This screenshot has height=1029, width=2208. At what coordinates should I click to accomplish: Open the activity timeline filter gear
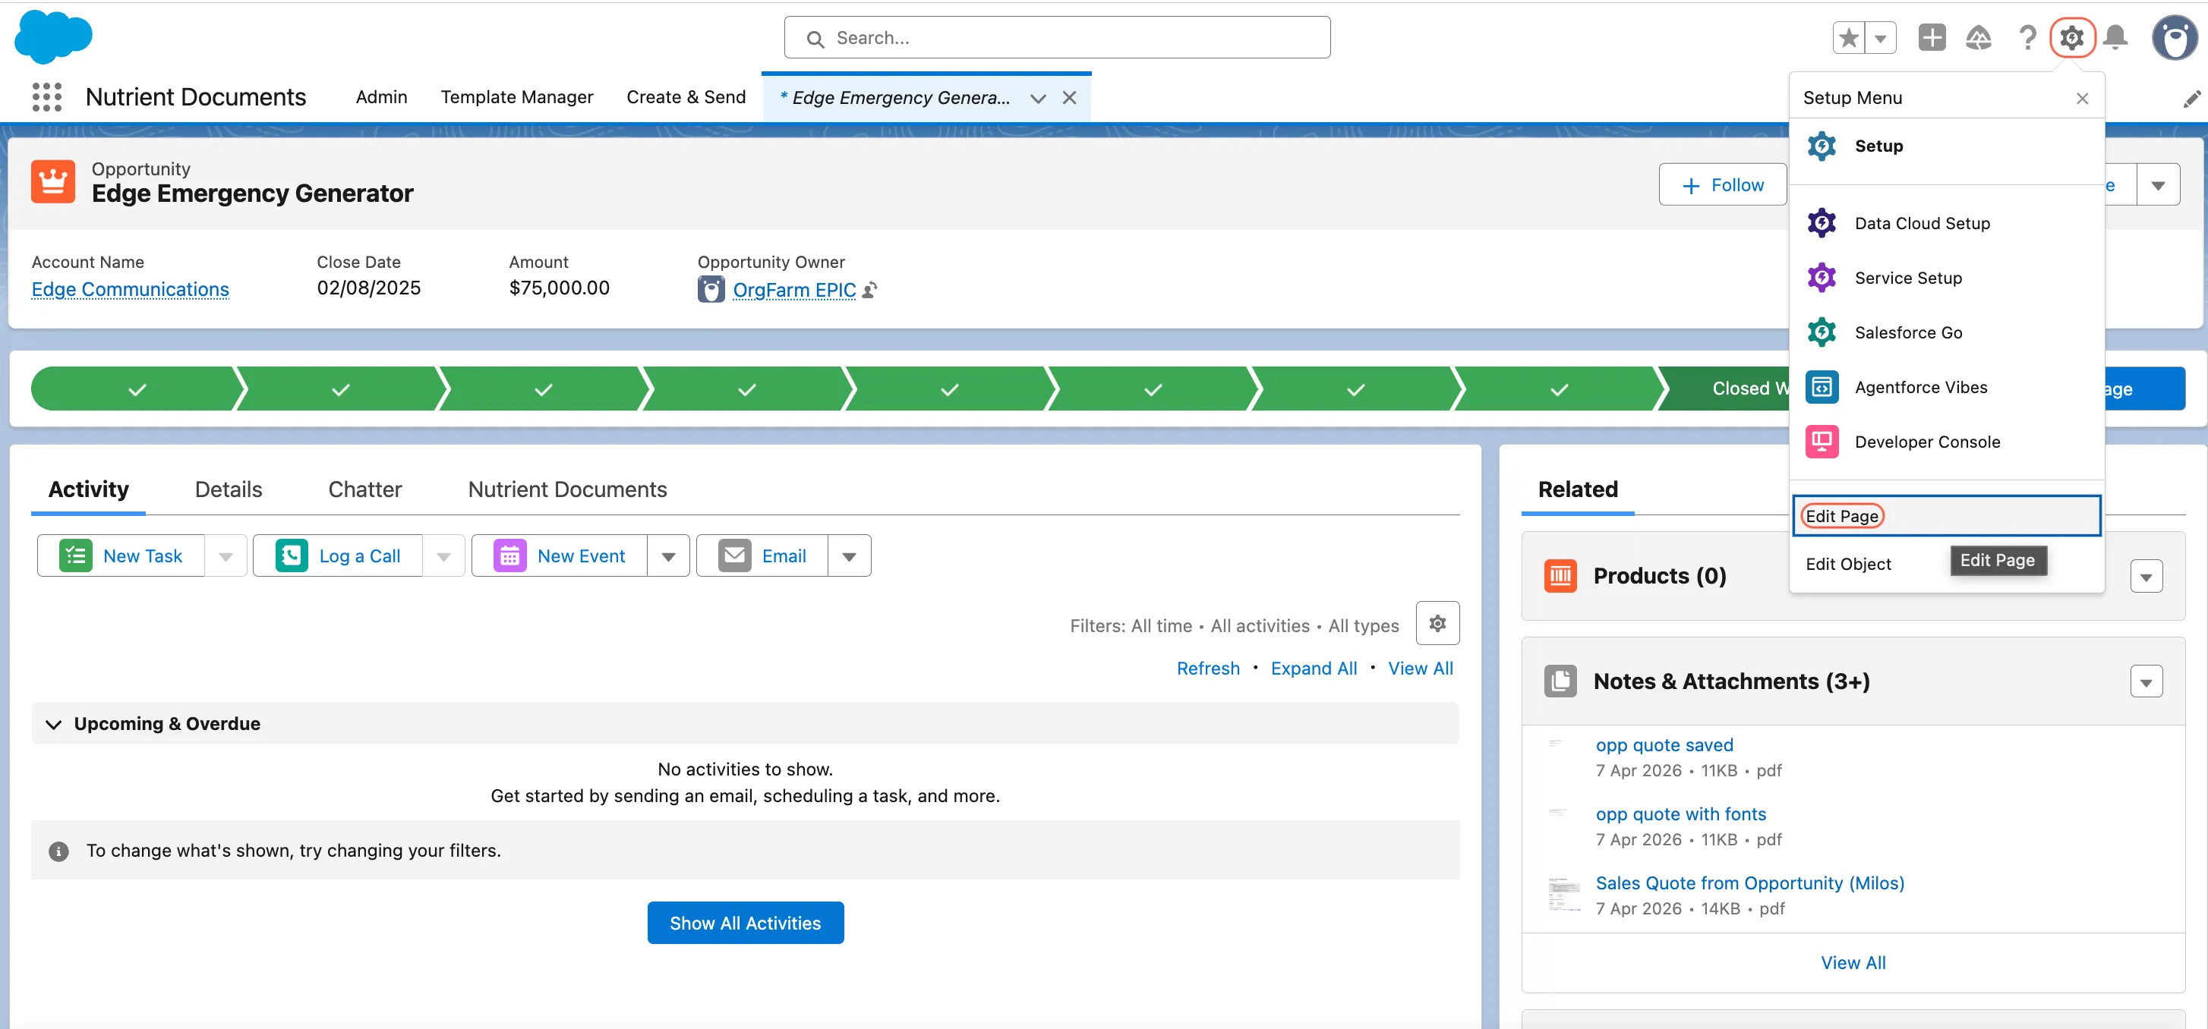click(1437, 623)
